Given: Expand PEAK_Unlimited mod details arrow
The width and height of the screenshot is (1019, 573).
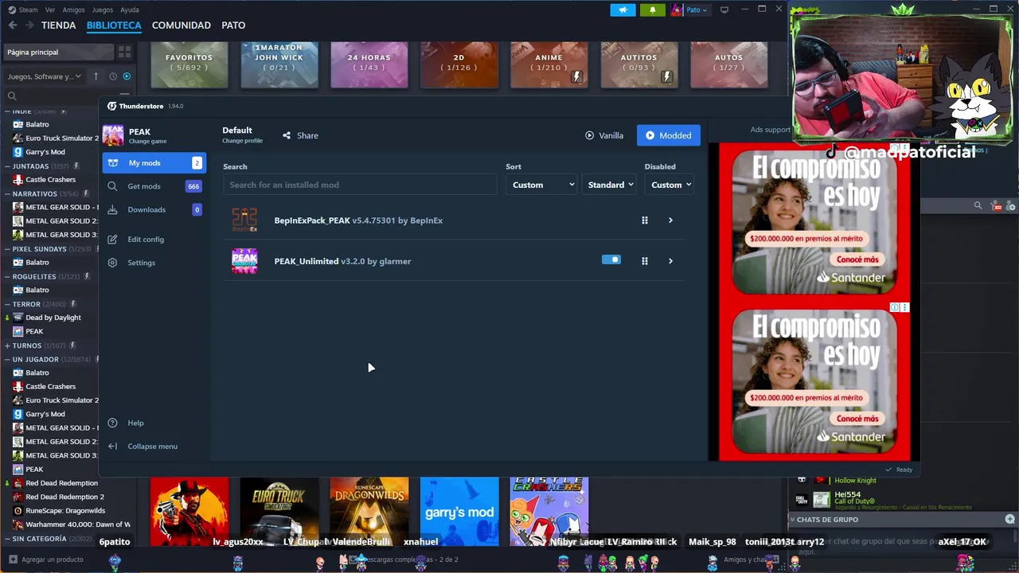Looking at the screenshot, I should 670,261.
